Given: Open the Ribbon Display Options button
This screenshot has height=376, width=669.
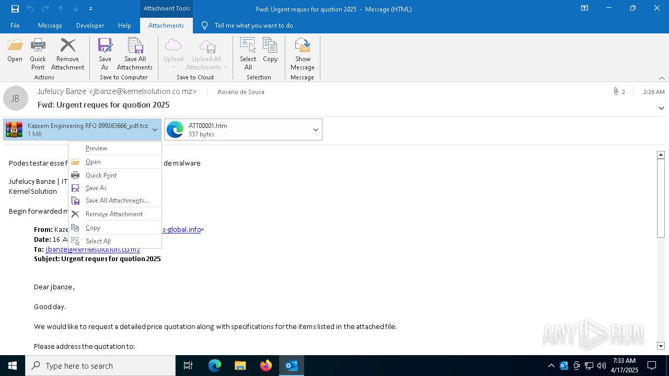Looking at the screenshot, I should [585, 8].
